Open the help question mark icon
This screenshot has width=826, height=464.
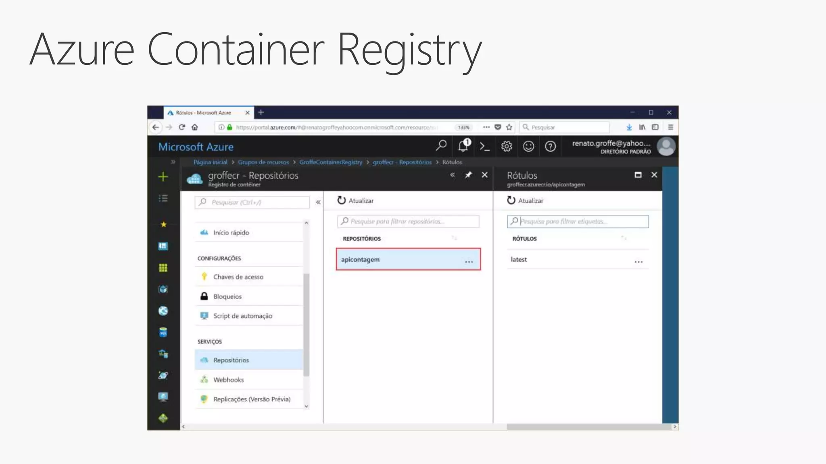(550, 147)
